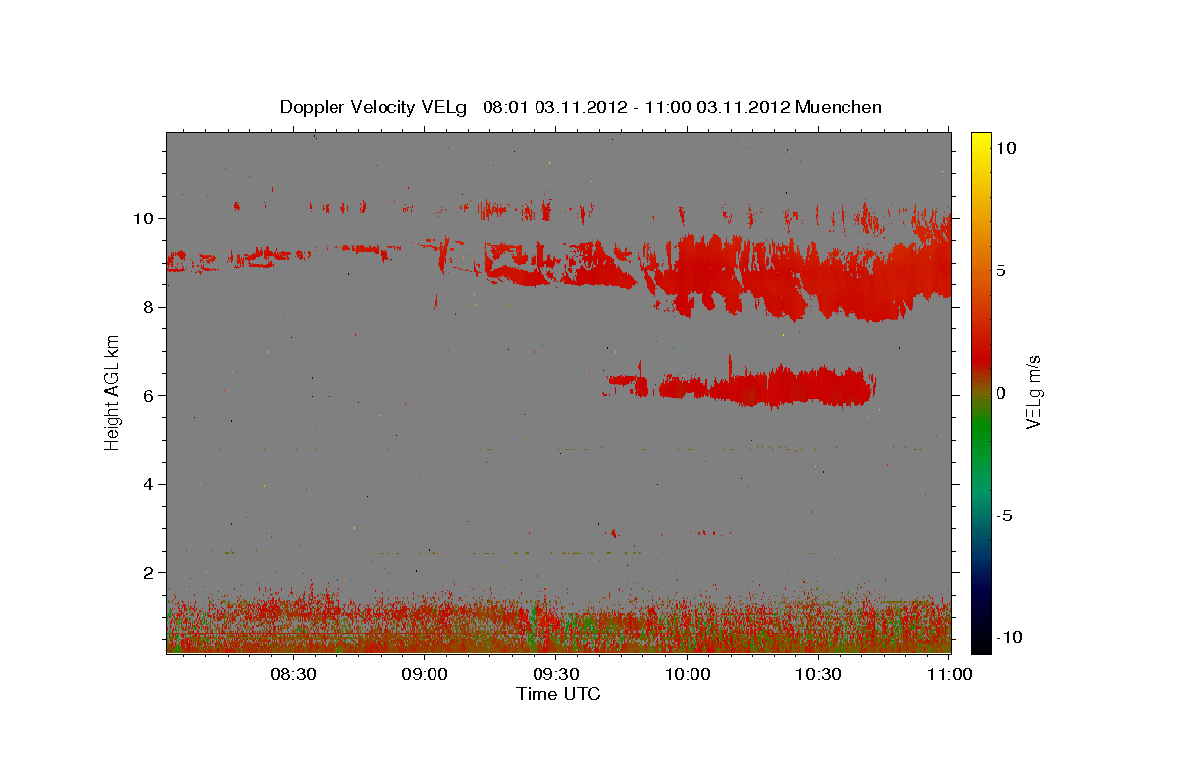Click the colorbar value -5
Screen dimensions: 1177x784
pos(1004,515)
